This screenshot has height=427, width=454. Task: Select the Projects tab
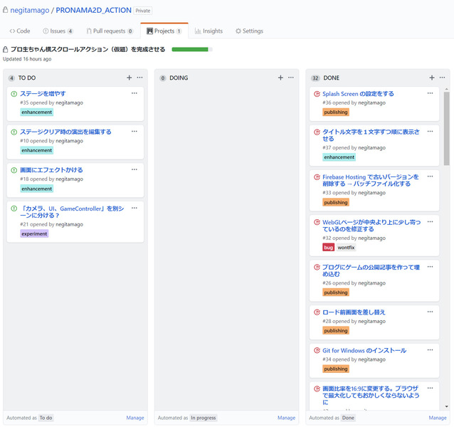(x=164, y=31)
